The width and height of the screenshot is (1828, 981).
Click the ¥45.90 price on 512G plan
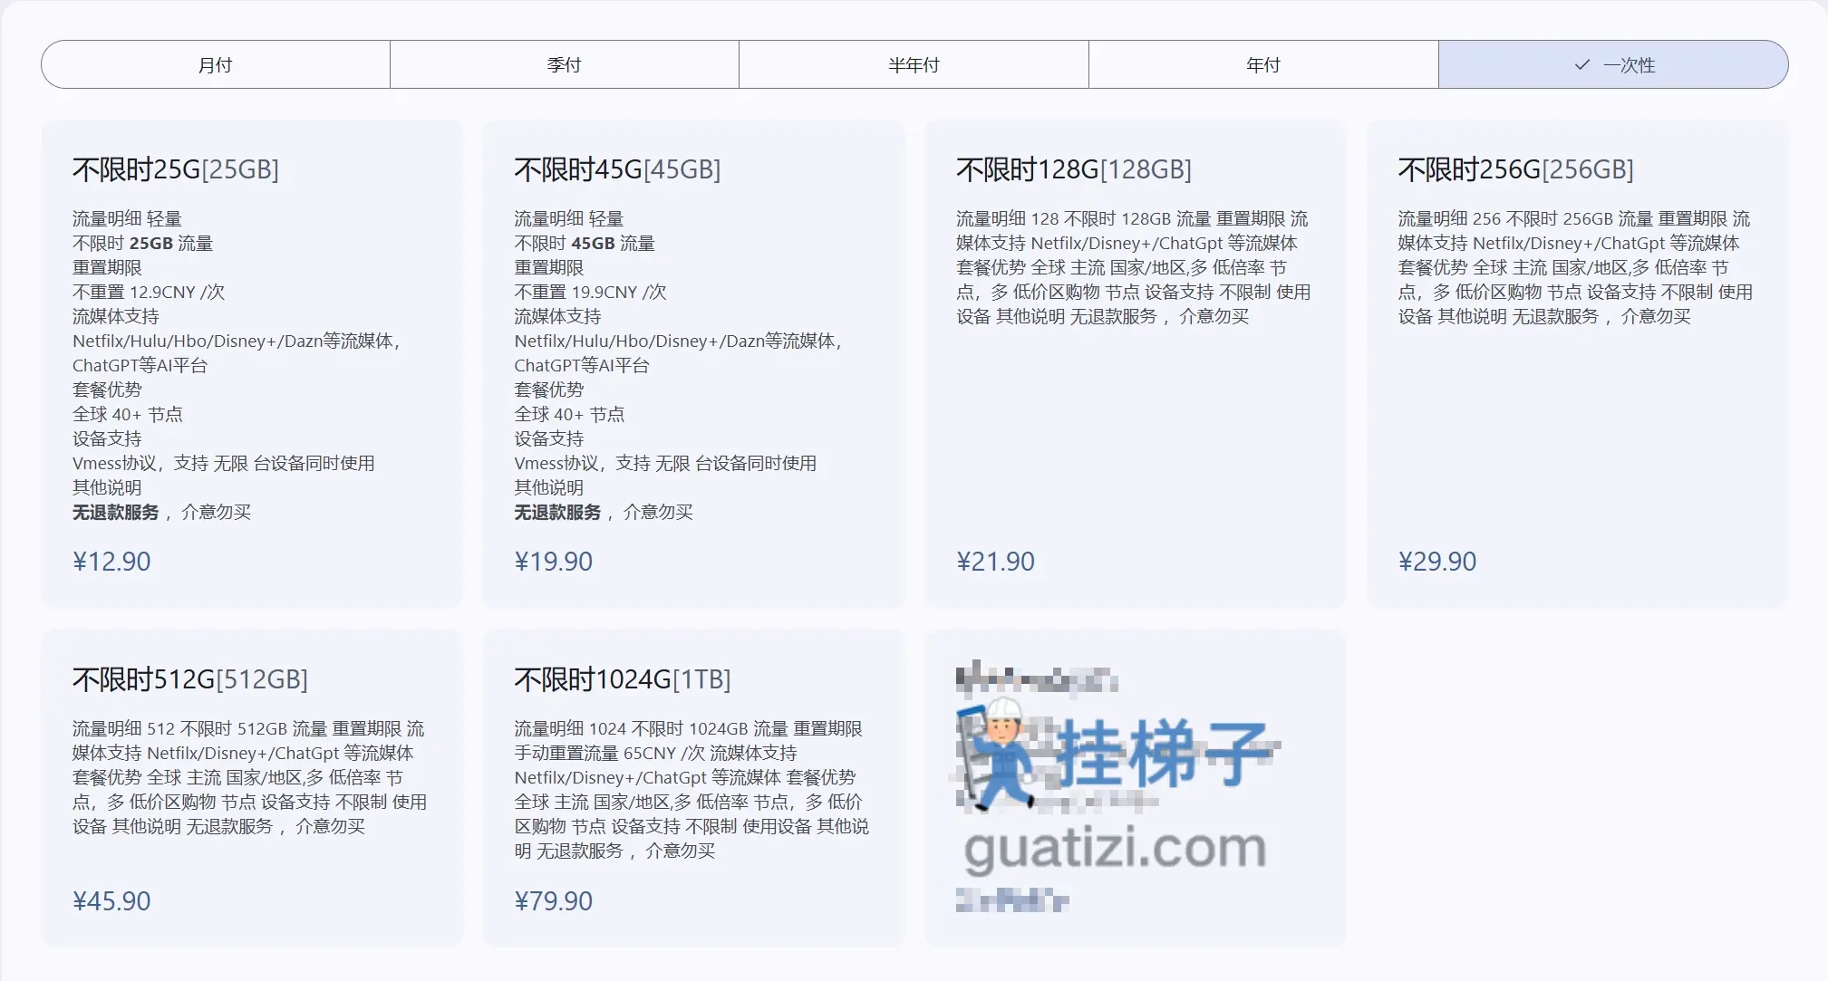click(111, 901)
